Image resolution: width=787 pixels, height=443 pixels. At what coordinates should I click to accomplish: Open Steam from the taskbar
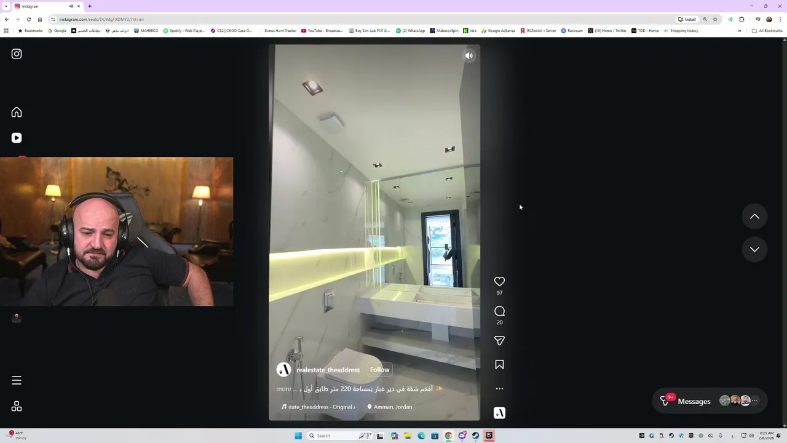click(475, 436)
